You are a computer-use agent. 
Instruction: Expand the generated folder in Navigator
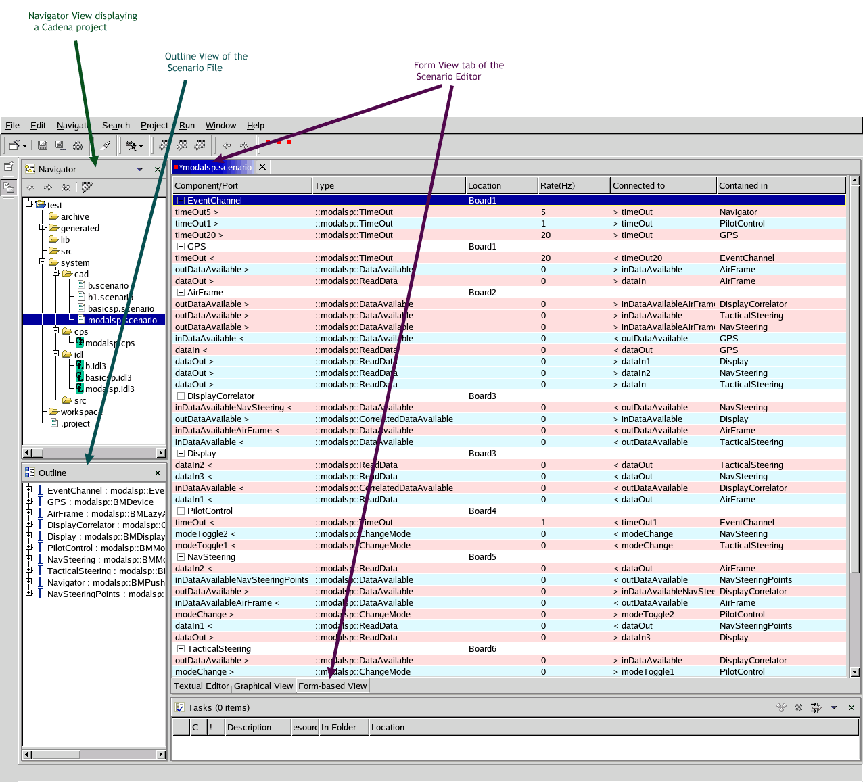point(43,228)
